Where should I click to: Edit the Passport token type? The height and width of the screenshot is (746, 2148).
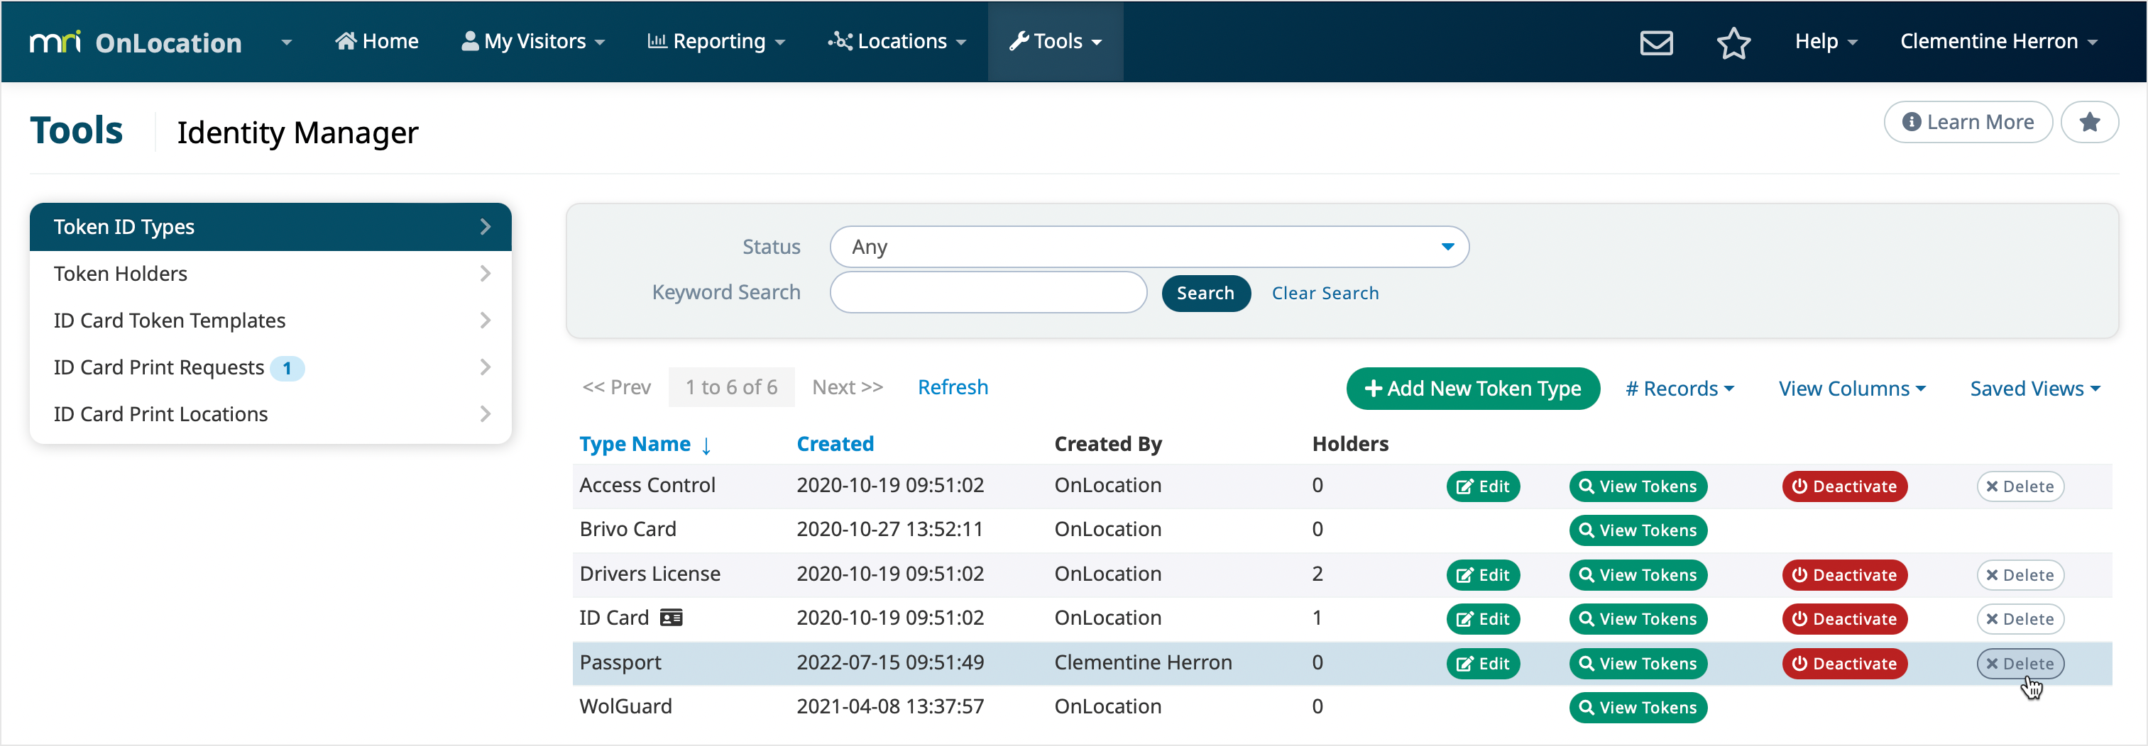point(1483,664)
